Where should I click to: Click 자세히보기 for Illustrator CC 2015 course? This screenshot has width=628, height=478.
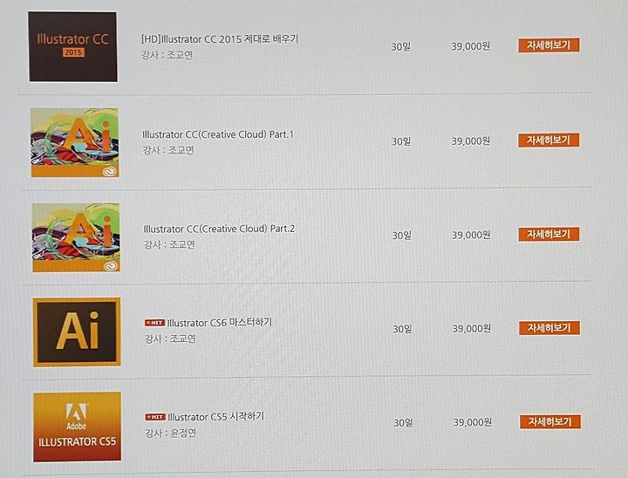tap(549, 45)
